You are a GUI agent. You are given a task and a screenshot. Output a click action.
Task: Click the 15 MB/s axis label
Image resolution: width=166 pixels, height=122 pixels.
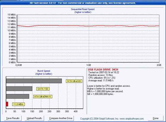tap(12, 15)
